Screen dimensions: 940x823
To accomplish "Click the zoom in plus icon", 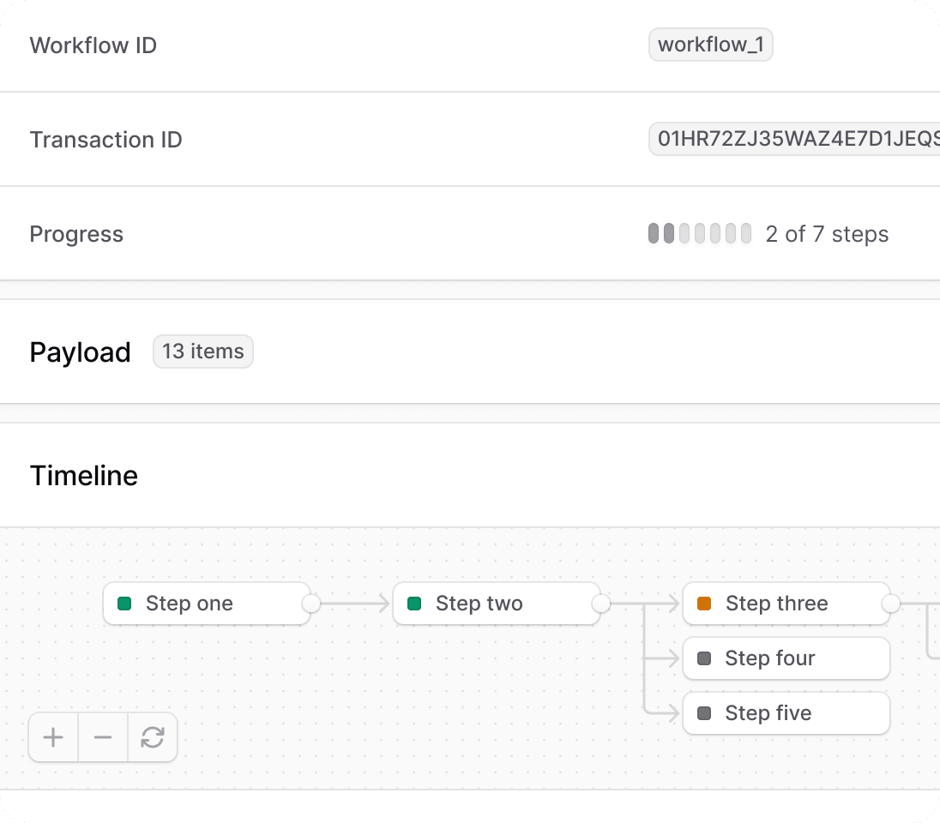I will (53, 737).
